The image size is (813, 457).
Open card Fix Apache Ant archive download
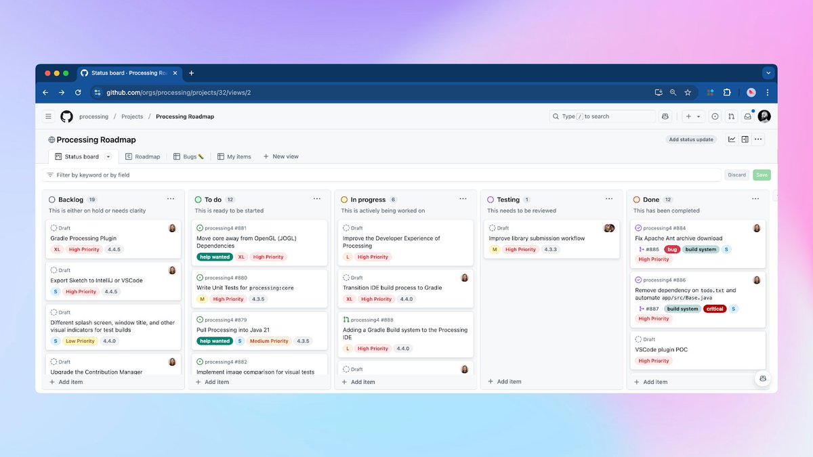point(679,238)
